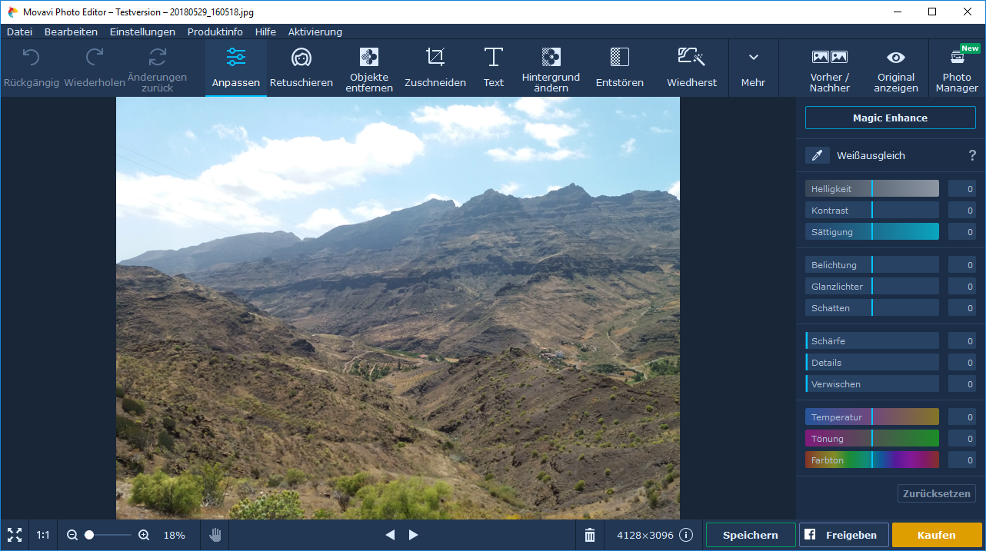Open the Einstellungen menu
The width and height of the screenshot is (986, 551).
(142, 32)
